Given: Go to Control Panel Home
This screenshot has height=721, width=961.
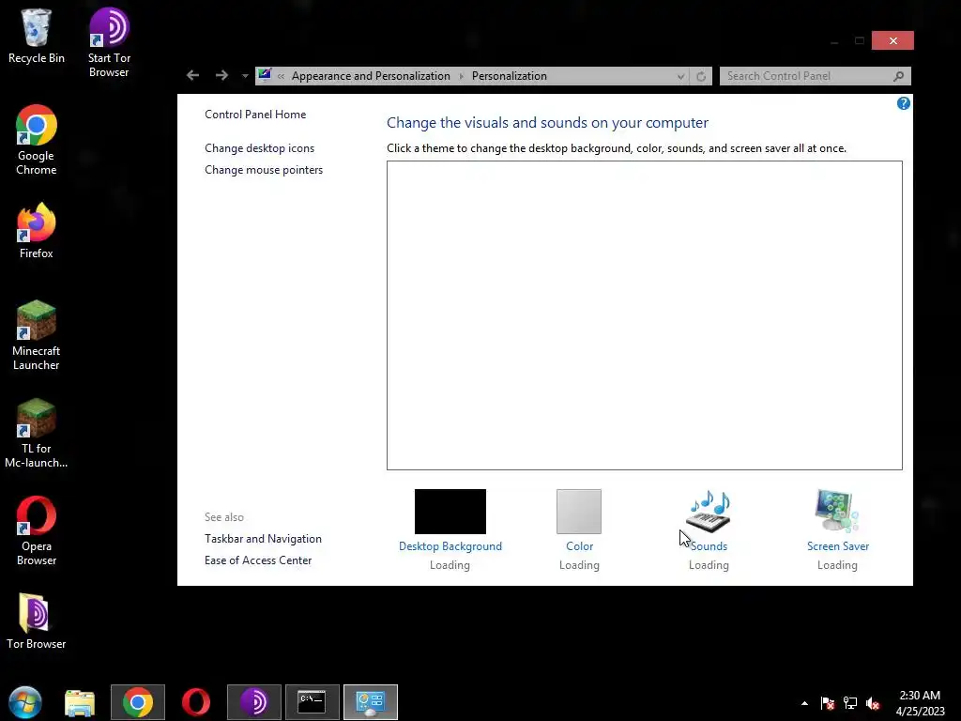Looking at the screenshot, I should coord(255,114).
